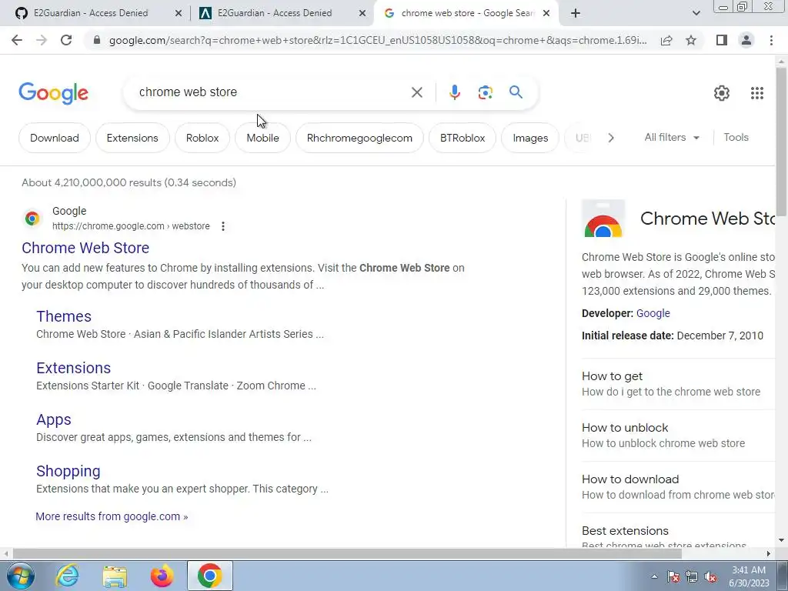Viewport: 788px width, 591px height.
Task: Switch to Images results chip
Action: (530, 138)
